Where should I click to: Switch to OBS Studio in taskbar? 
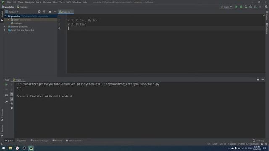tap(24, 148)
